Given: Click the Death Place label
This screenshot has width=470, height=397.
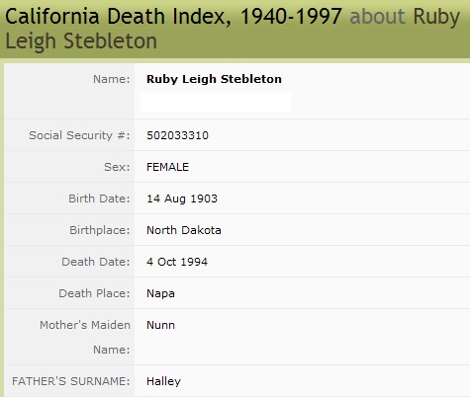Looking at the screenshot, I should pos(94,293).
